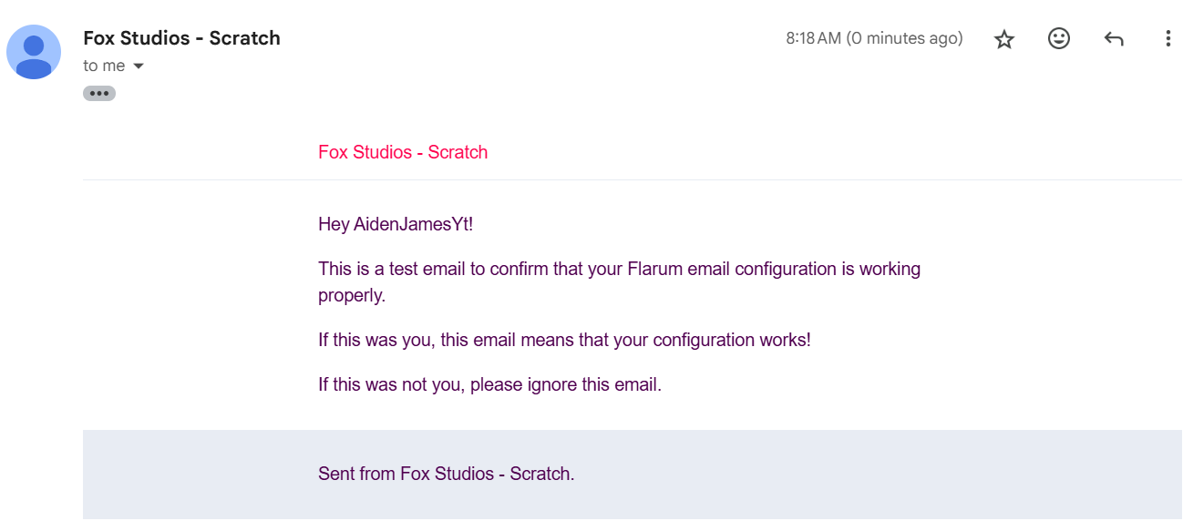
Task: Star this email from Fox Studios
Action: 1004,39
